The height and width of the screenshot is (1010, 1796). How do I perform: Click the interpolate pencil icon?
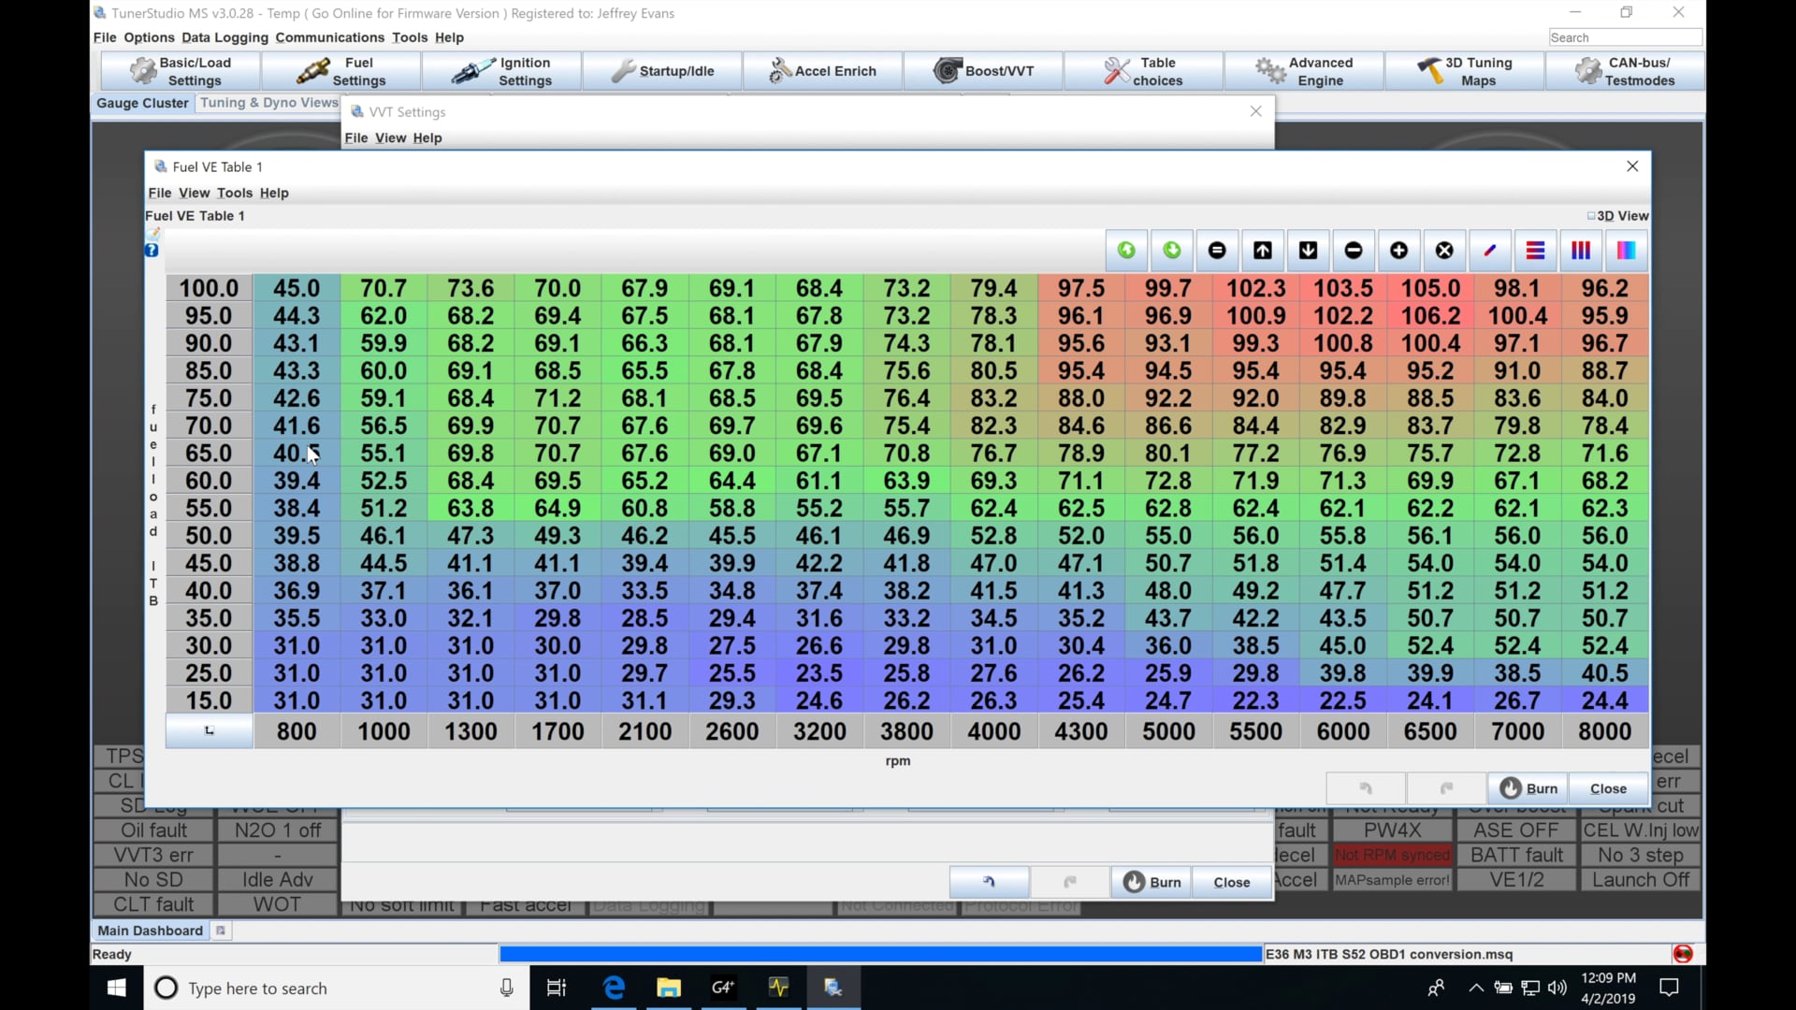[x=1490, y=251]
